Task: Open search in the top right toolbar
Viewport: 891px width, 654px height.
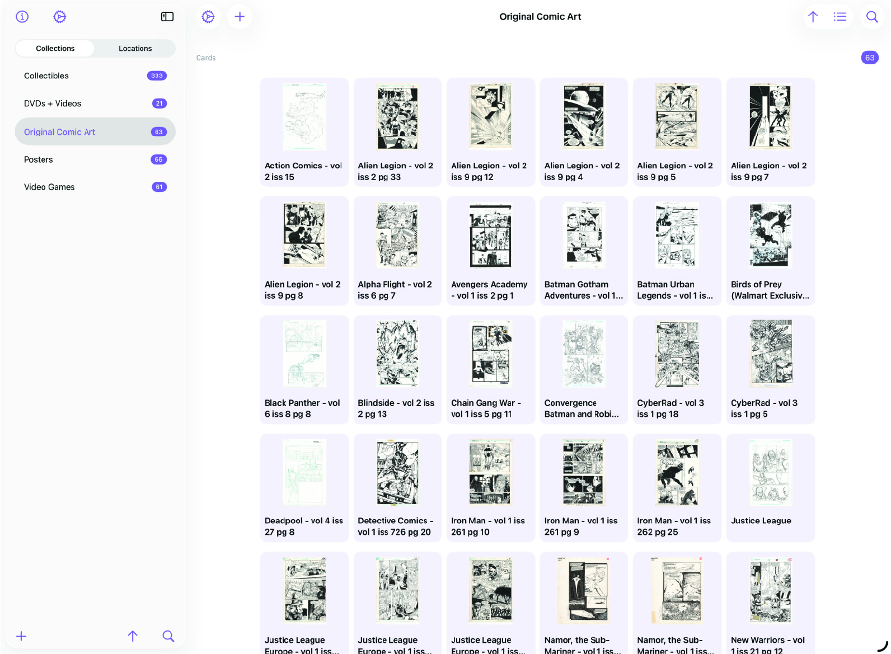Action: (872, 17)
